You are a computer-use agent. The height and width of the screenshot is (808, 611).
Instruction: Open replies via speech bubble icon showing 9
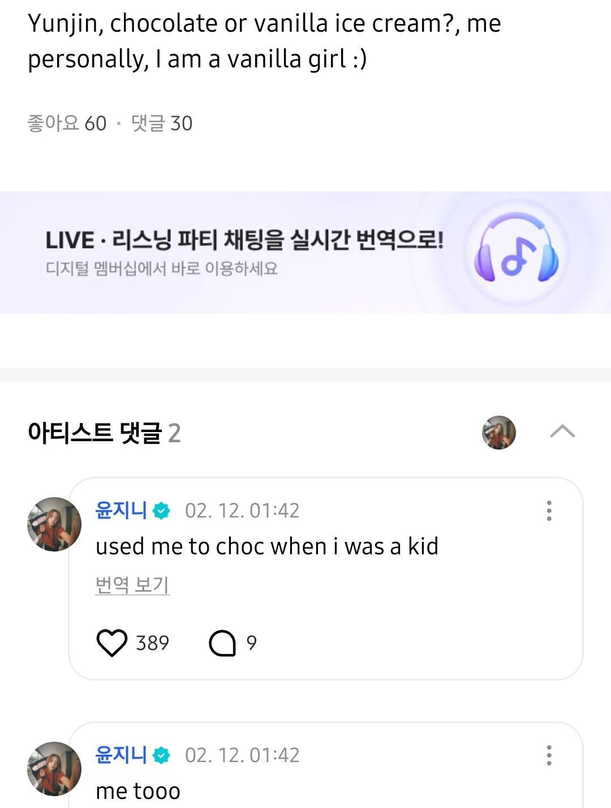click(x=222, y=643)
